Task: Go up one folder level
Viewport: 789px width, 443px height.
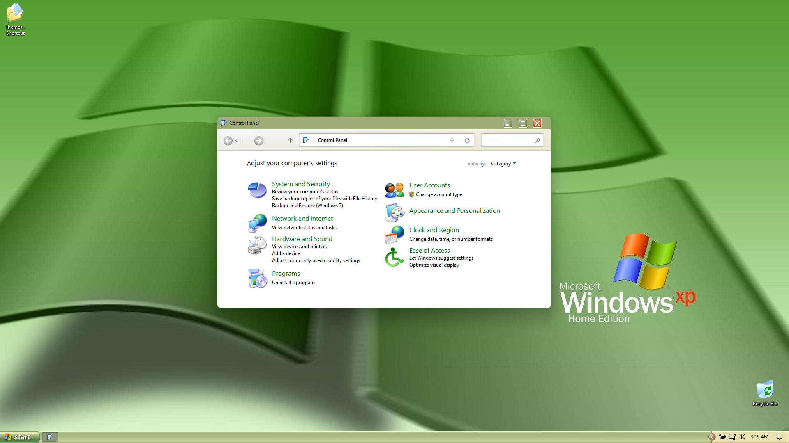Action: [x=290, y=140]
